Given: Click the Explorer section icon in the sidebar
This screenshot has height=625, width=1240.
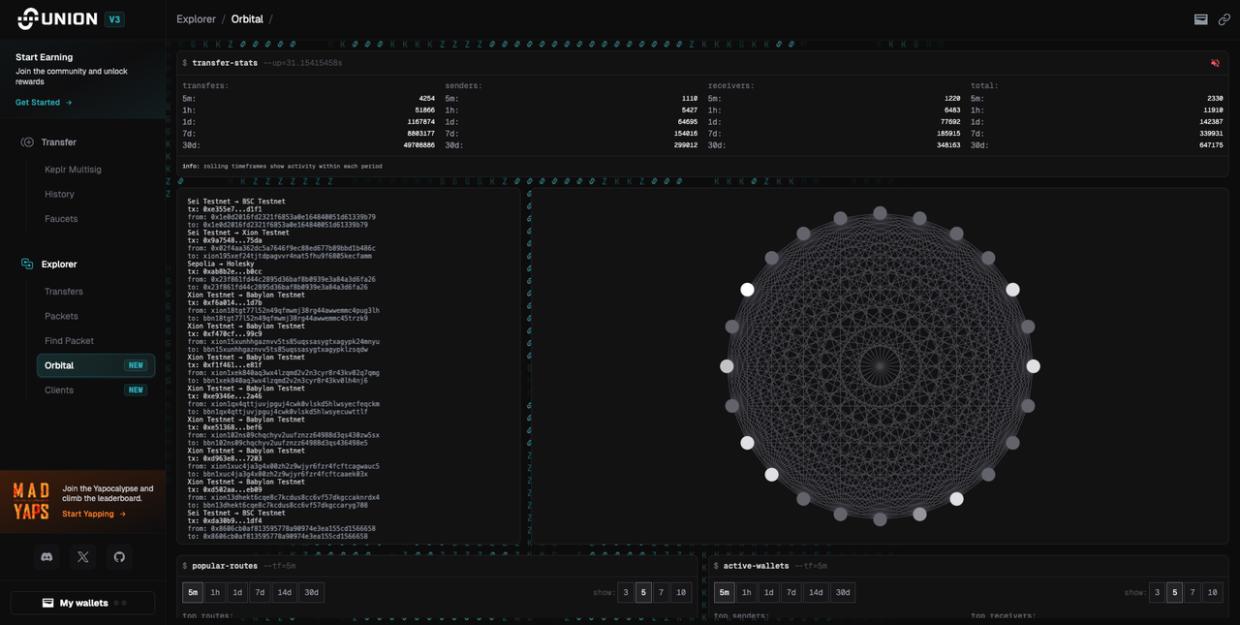Looking at the screenshot, I should click(27, 264).
